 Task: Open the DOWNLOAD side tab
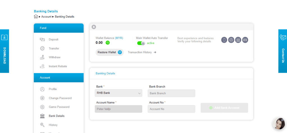[4, 51]
